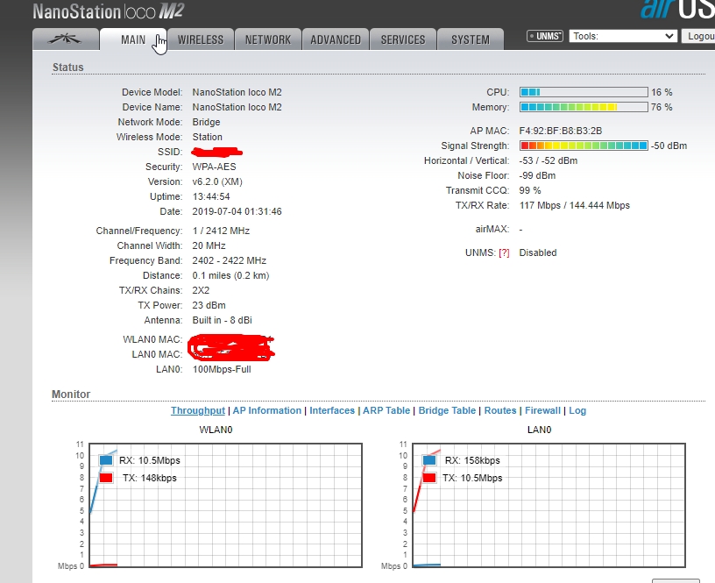
Task: Click the WLAN0 TX red legend swatch
Action: point(106,478)
